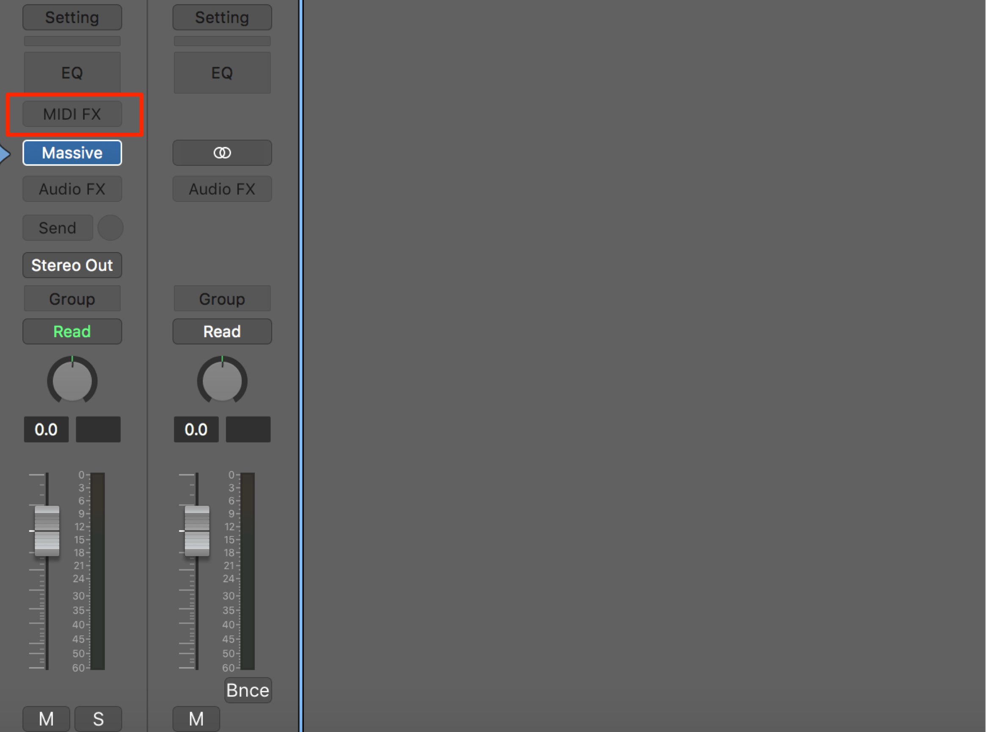Change the white Read automation mode

coord(222,331)
